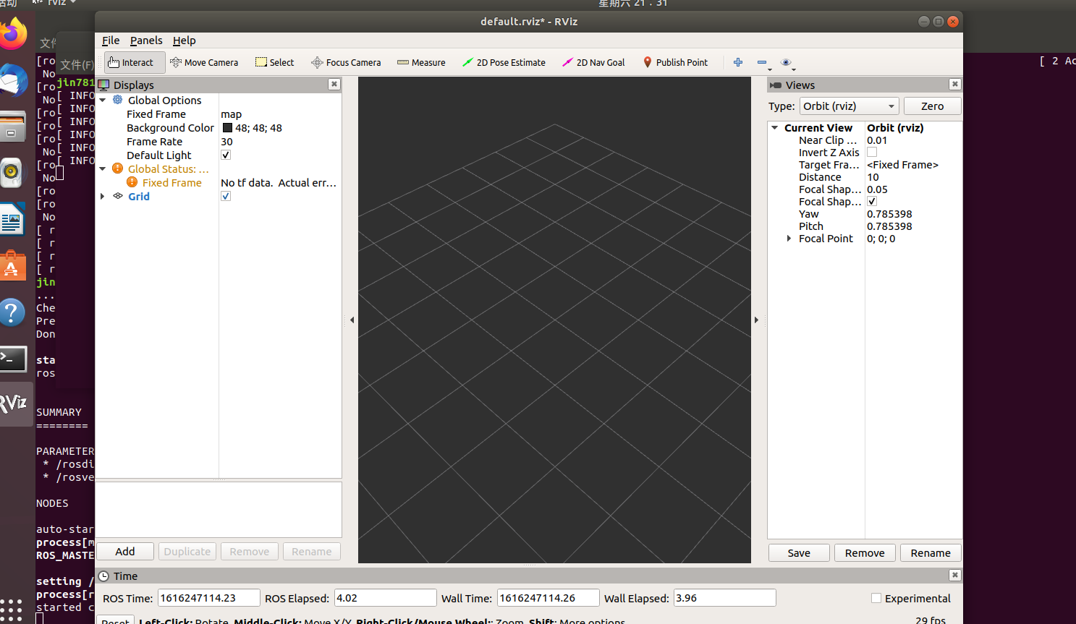1076x624 pixels.
Task: Choose the Focus Camera tool
Action: pyautogui.click(x=346, y=62)
